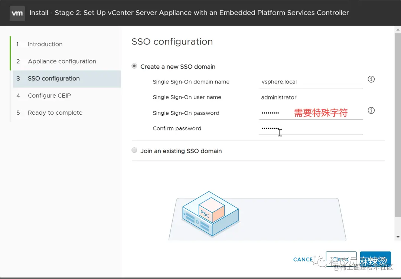Click the vm logo in header
This screenshot has height=279, width=401.
(x=17, y=13)
